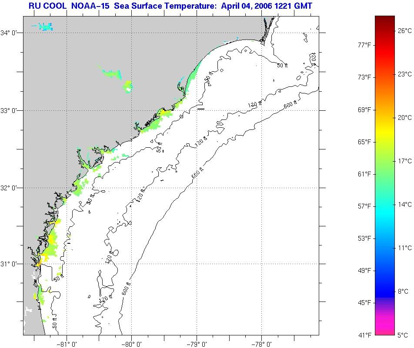The height and width of the screenshot is (348, 414).
Task: Click the 41°F scale label
Action: pyautogui.click(x=364, y=335)
